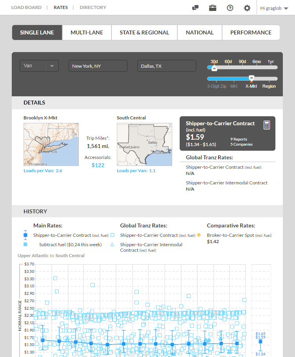The width and height of the screenshot is (295, 357).
Task: Toggle Broker-to-Carrier Spot orange dot
Action: point(199,235)
